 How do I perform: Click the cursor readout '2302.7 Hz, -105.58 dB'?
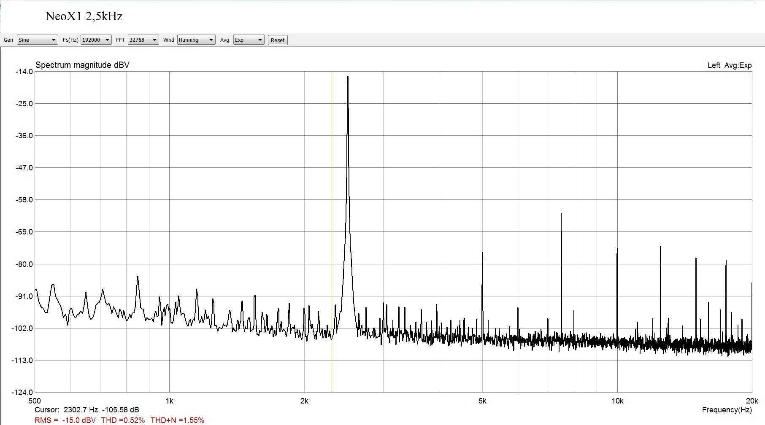(x=101, y=410)
